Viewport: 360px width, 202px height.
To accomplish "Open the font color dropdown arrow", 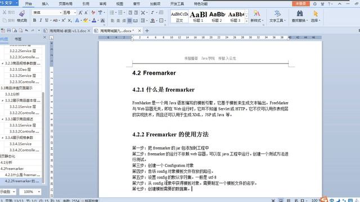I will click(x=98, y=21).
